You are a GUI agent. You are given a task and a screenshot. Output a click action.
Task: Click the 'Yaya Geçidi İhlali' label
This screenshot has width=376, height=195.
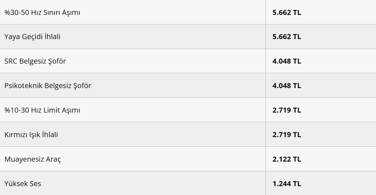point(32,37)
